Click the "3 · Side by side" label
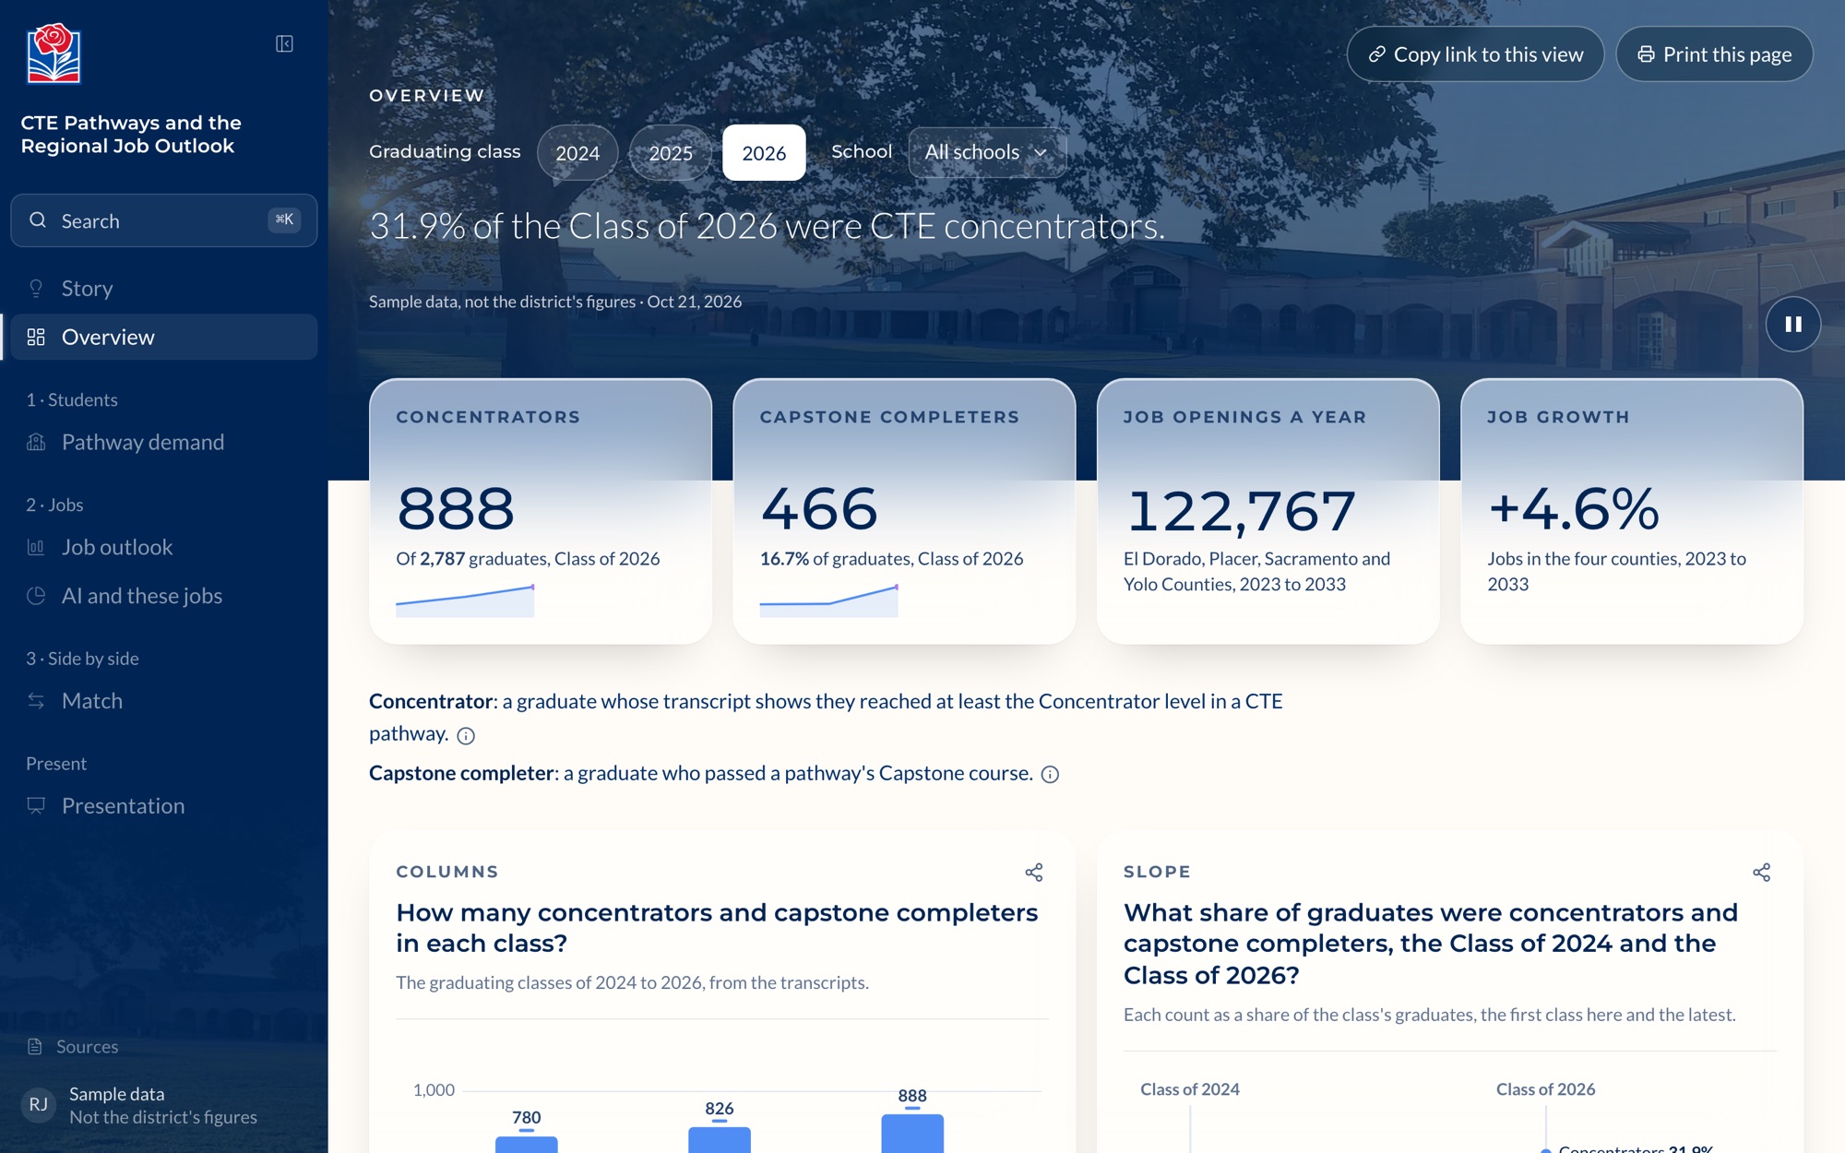This screenshot has height=1153, width=1845. pos(82,659)
